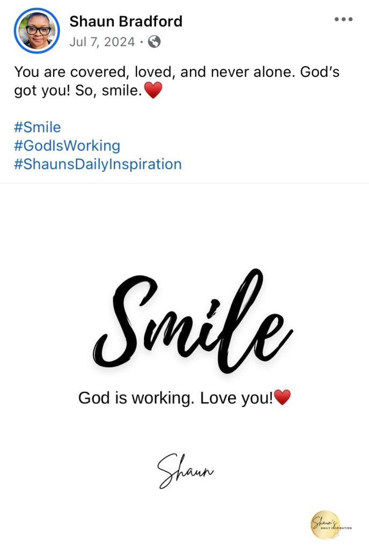This screenshot has height=549, width=369.
Task: Click the globe public audience icon
Action: click(154, 42)
